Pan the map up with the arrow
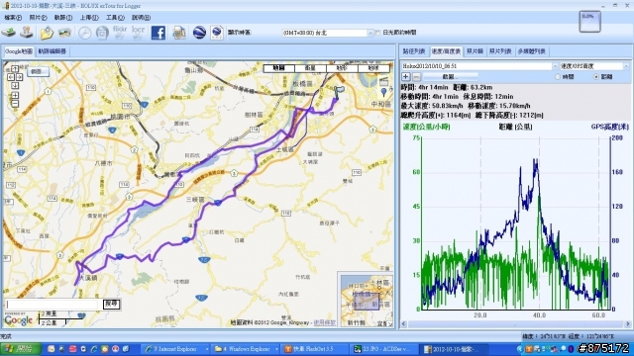 (15, 69)
